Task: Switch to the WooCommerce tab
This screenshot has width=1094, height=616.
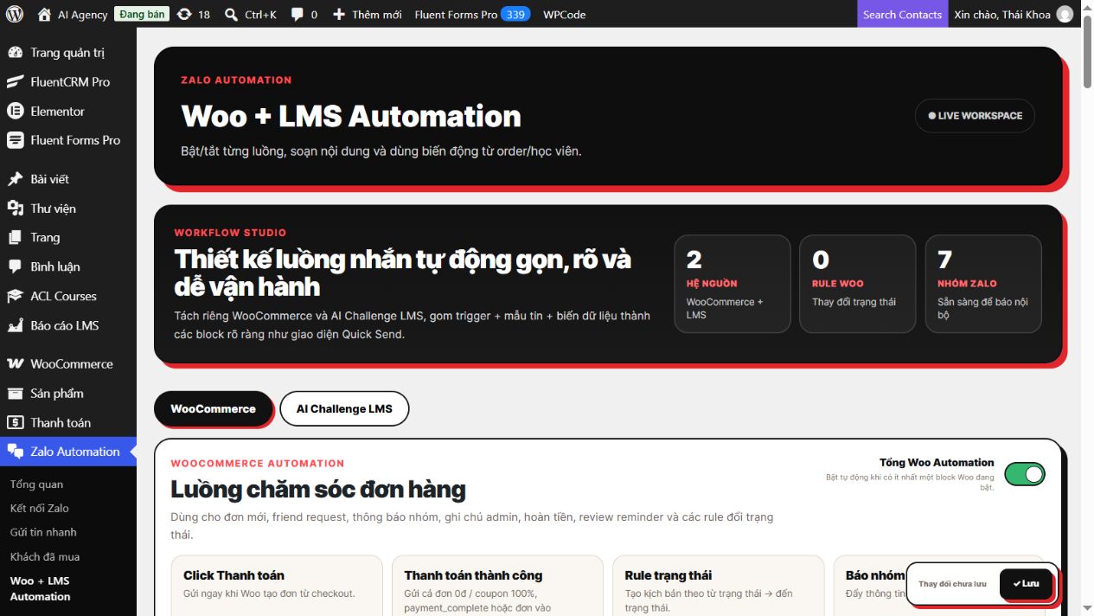Action: point(214,408)
